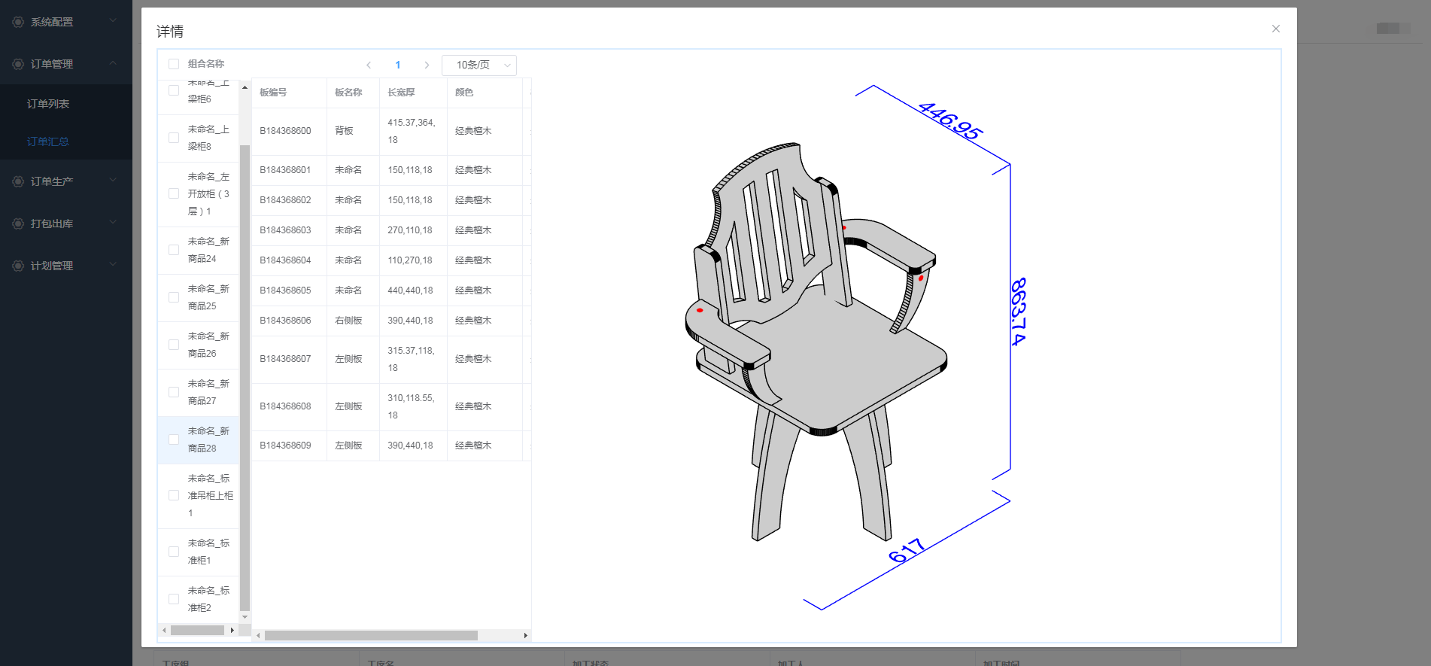Check the 组合名称 select-all checkbox
Screen dimensions: 1431x666
click(174, 64)
